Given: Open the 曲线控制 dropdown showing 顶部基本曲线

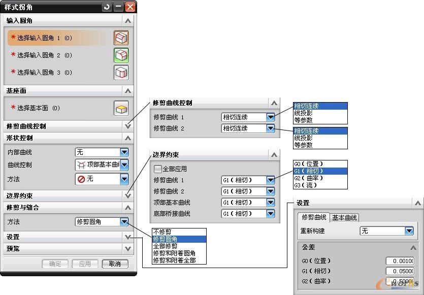Looking at the screenshot, I should 124,165.
